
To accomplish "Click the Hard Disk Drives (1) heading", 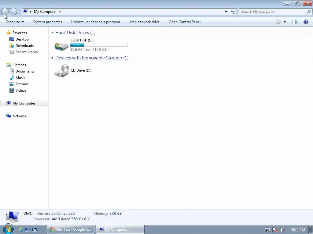I will click(x=75, y=32).
